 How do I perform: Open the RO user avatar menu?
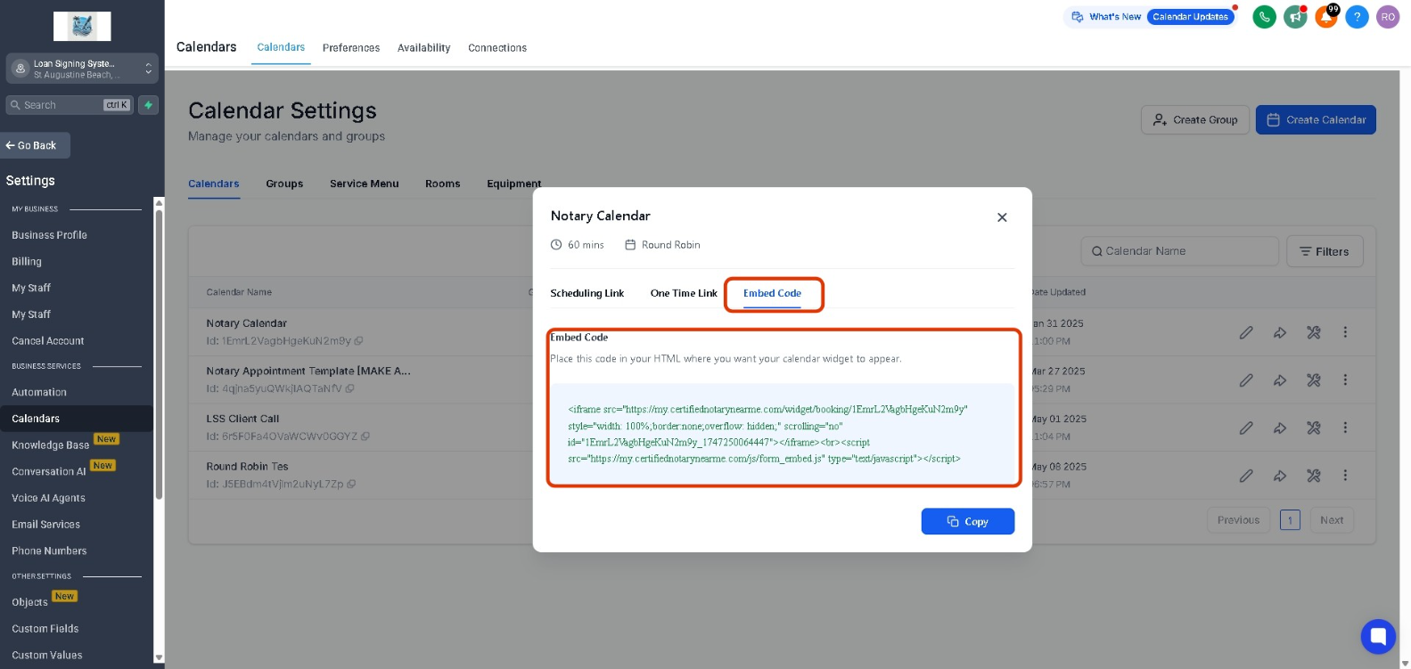[x=1388, y=17]
